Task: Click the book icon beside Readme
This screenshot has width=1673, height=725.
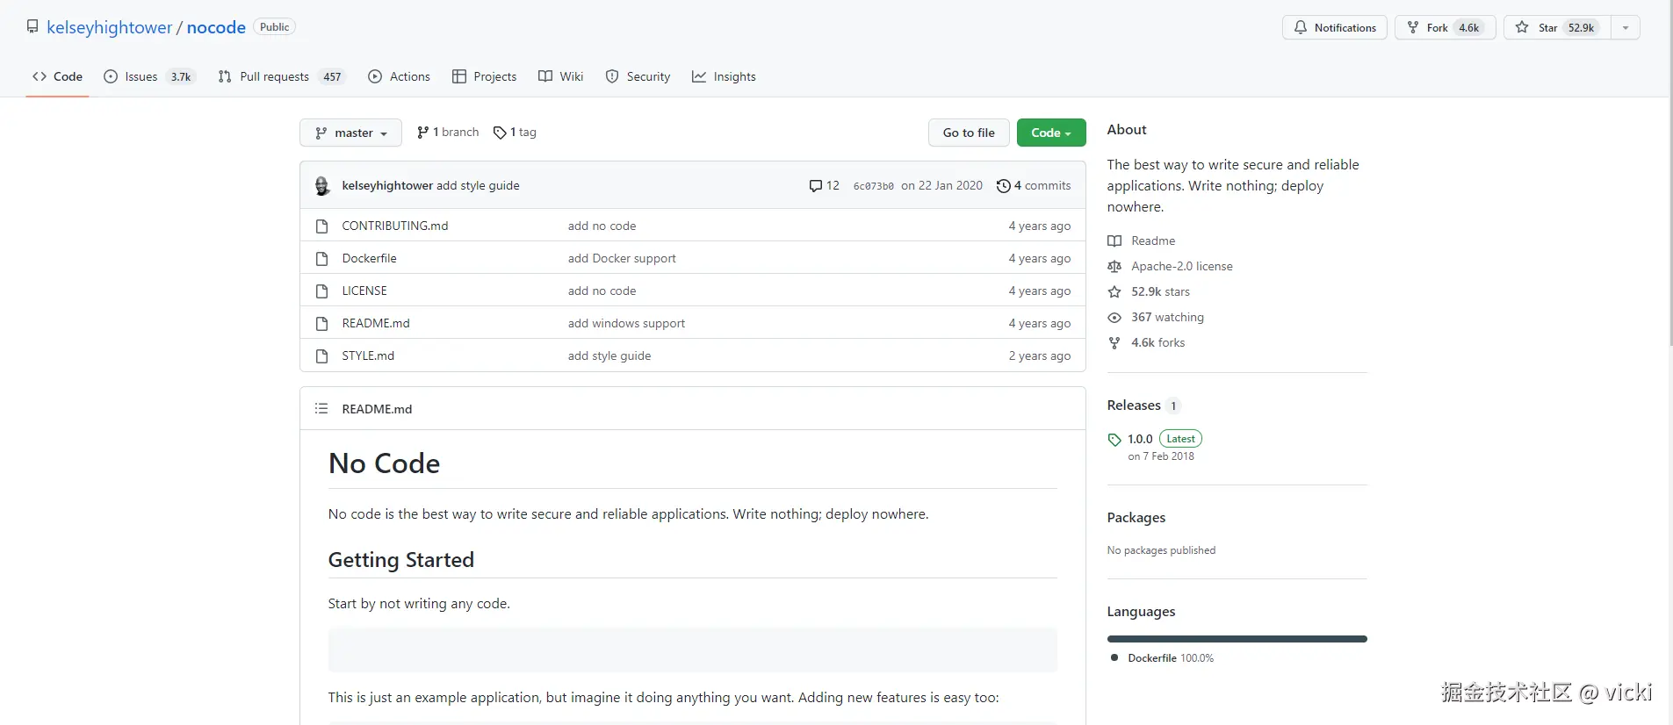Action: pos(1114,240)
